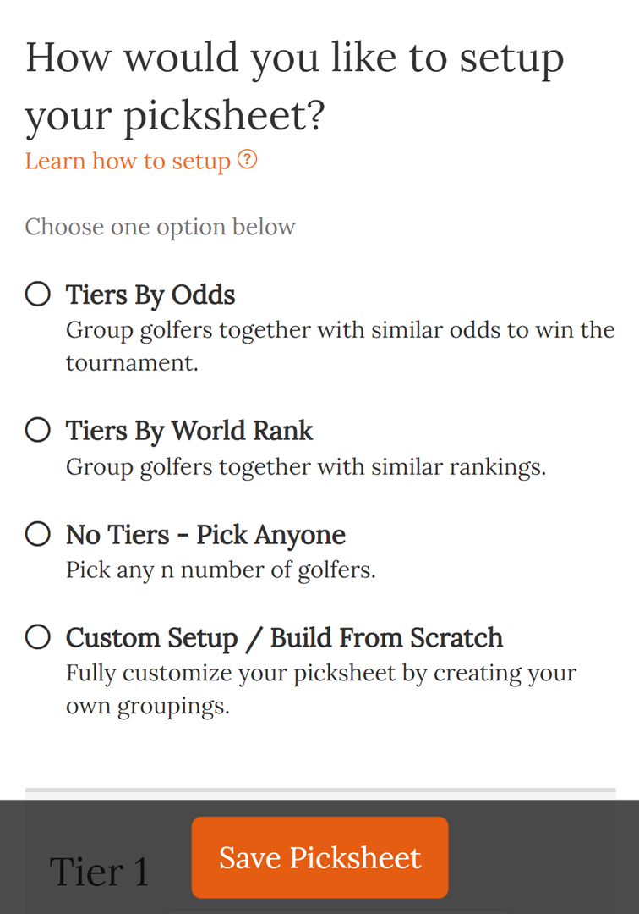Save the picksheet with the orange button
Viewport: 639px width, 914px height.
tap(319, 857)
